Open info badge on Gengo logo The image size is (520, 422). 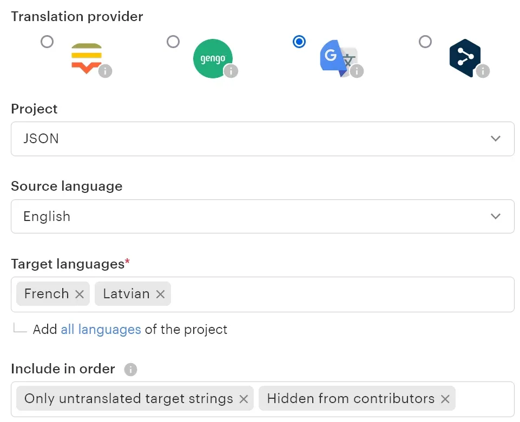(x=231, y=71)
